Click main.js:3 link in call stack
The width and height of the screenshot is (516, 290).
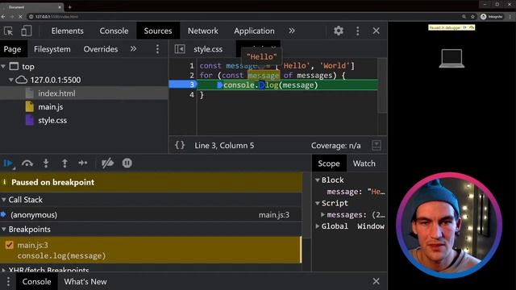[274, 215]
